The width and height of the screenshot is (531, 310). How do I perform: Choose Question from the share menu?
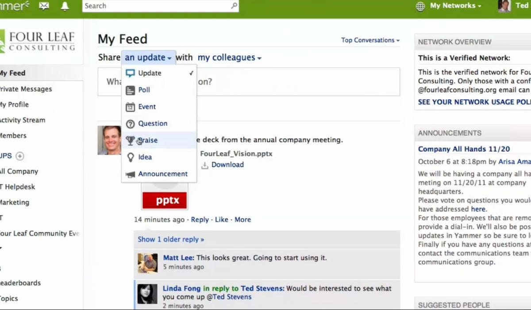(x=159, y=123)
